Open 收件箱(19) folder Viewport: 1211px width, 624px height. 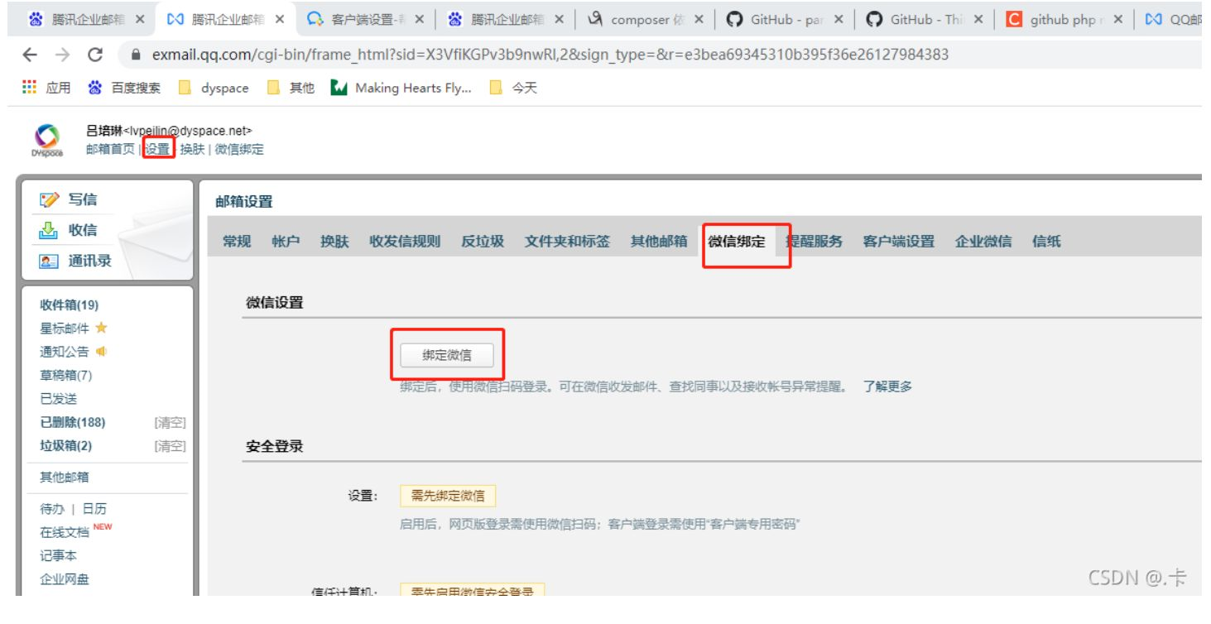click(x=70, y=305)
